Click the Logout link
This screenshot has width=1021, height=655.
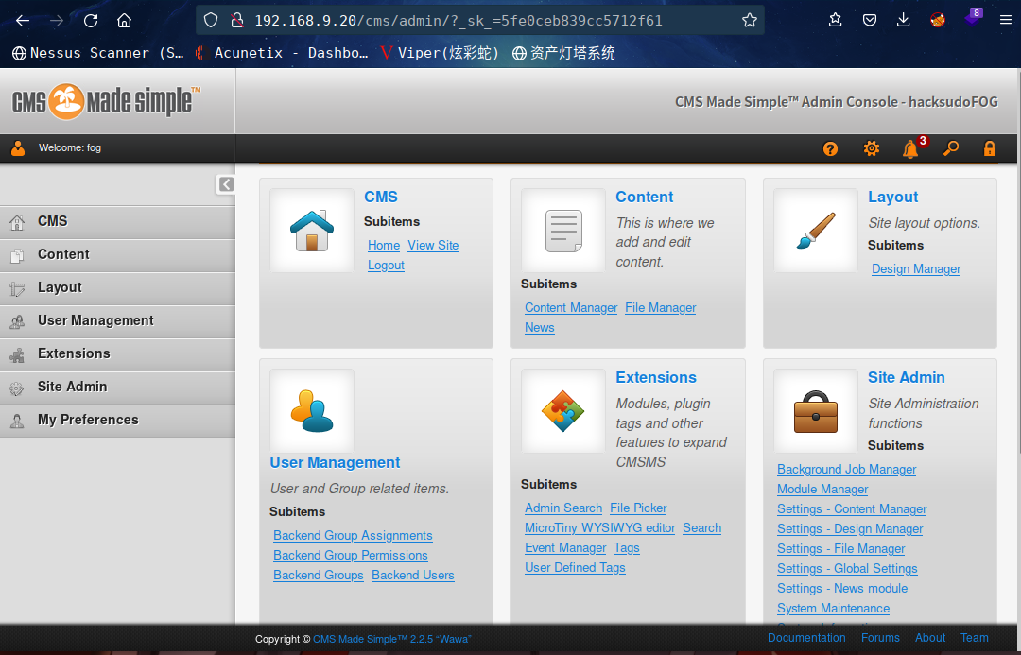(x=386, y=266)
